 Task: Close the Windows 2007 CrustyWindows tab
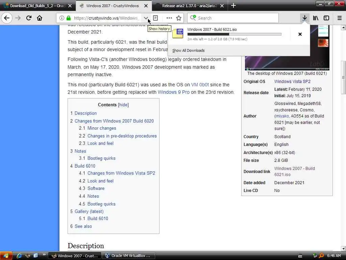[x=146, y=6]
